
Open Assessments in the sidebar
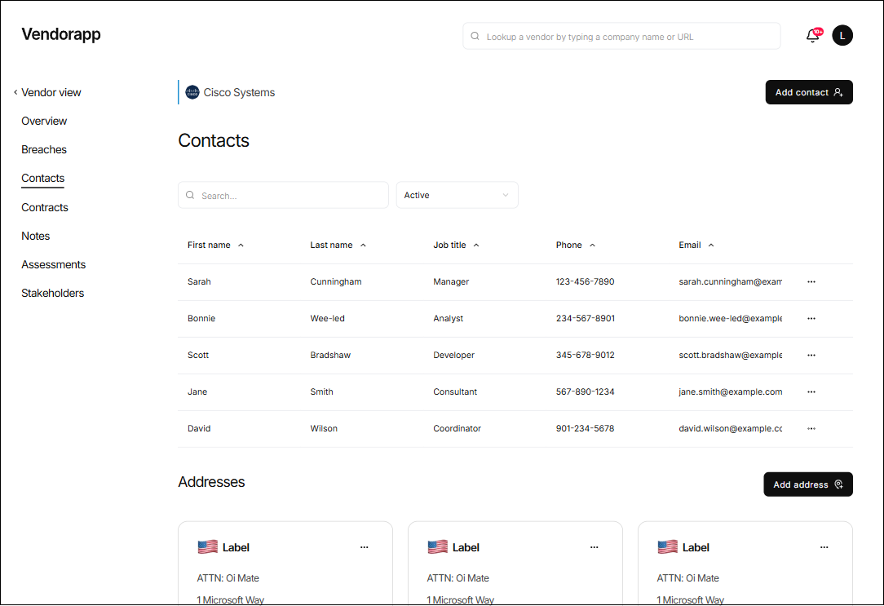coord(54,264)
